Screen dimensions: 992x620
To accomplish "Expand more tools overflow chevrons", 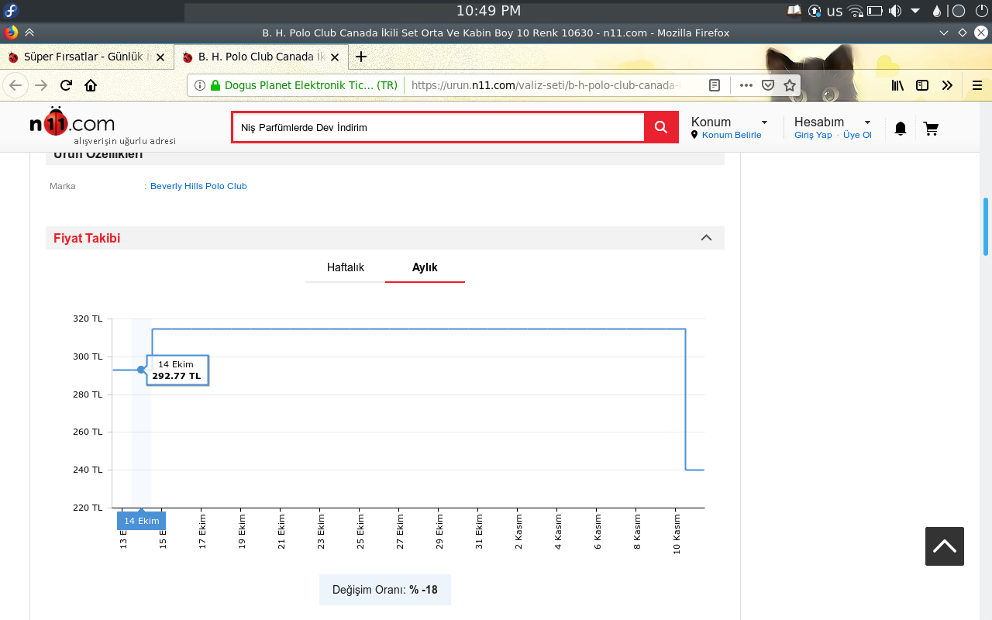I will [947, 85].
